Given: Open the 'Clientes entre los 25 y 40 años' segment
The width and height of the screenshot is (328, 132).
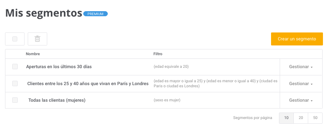Looking at the screenshot, I should (x=88, y=84).
